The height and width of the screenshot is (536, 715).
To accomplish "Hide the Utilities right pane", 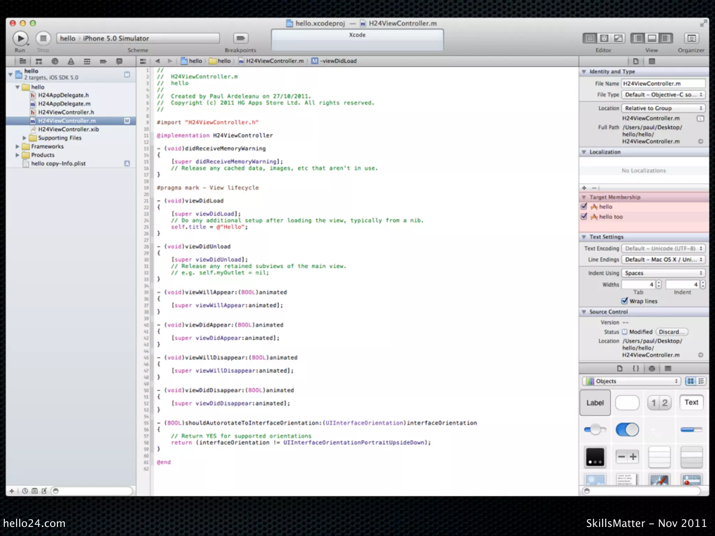I will (666, 38).
